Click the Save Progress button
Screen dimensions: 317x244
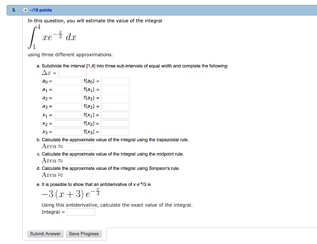(x=84, y=234)
